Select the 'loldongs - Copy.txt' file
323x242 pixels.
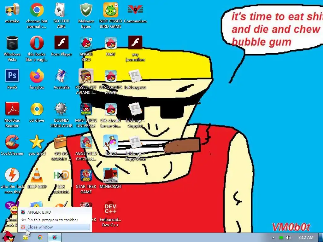[135, 115]
